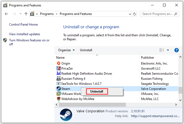Select Uninstall in the context menu
184x124 pixels.
(x=97, y=91)
